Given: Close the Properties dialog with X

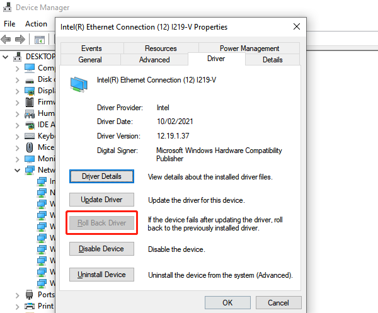Looking at the screenshot, I should pos(297,26).
